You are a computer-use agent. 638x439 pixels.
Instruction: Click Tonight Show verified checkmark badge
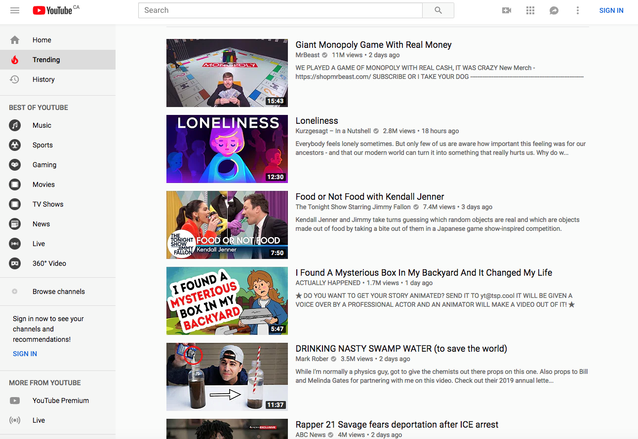[416, 207]
